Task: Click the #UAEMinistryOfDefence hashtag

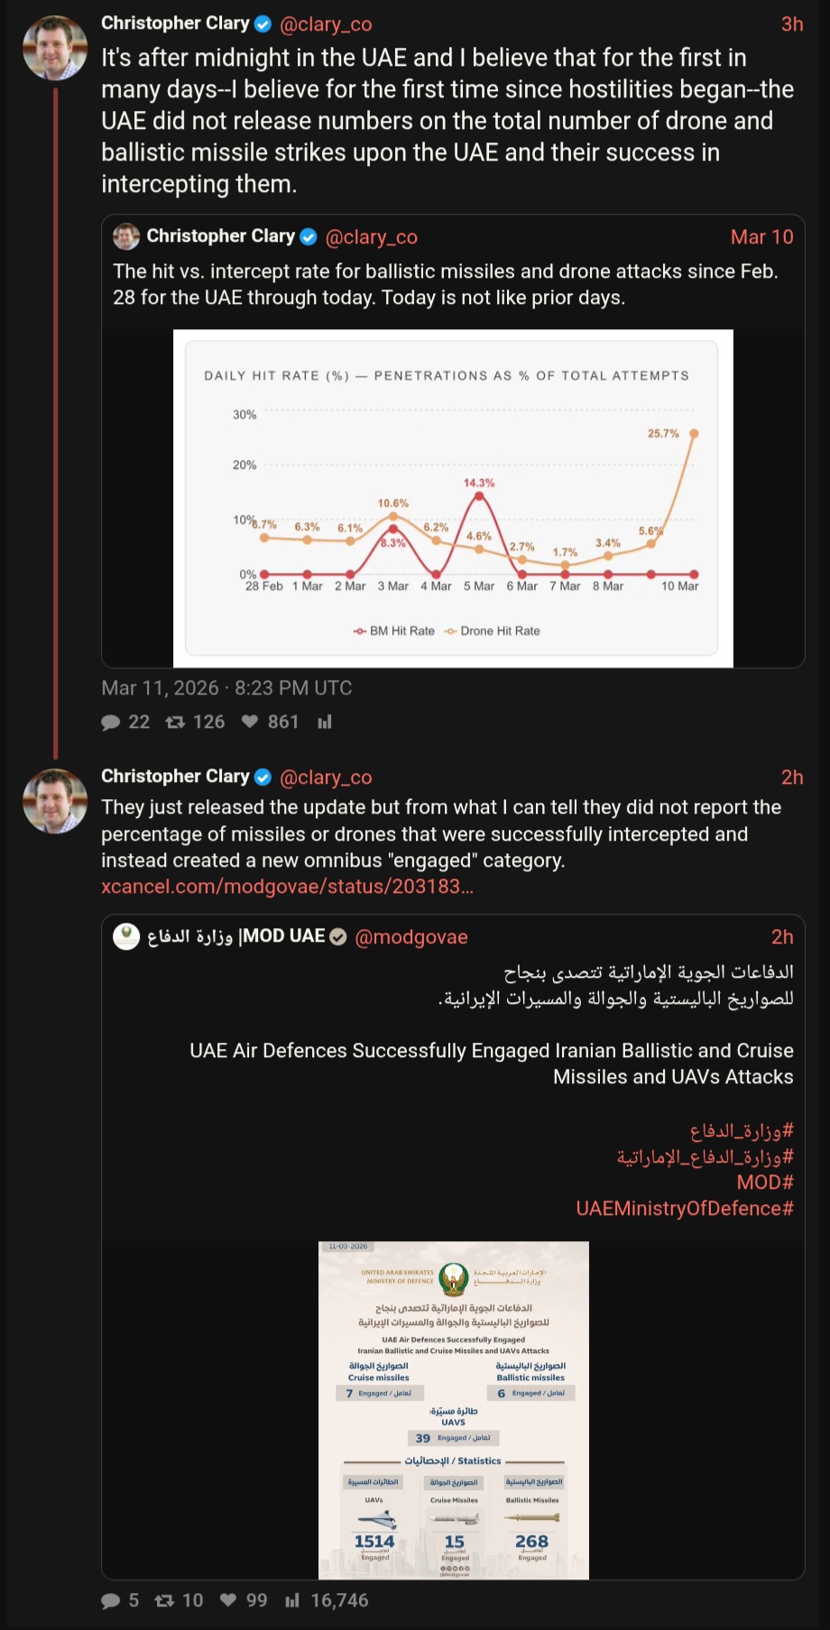Action: click(x=685, y=1208)
